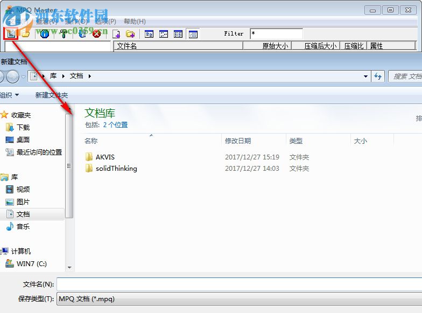Click the 文件名(N) input field
The width and height of the screenshot is (422, 313).
(239, 284)
